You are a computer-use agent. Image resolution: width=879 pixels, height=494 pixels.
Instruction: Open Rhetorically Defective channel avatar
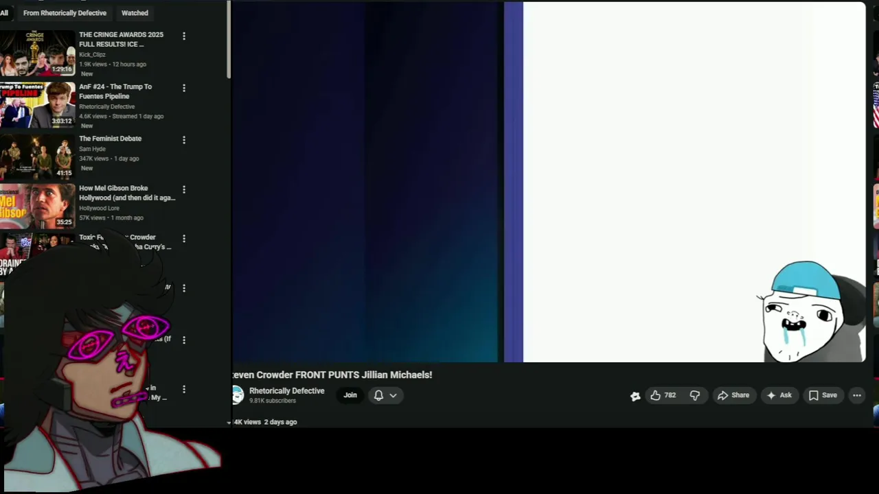(x=238, y=395)
